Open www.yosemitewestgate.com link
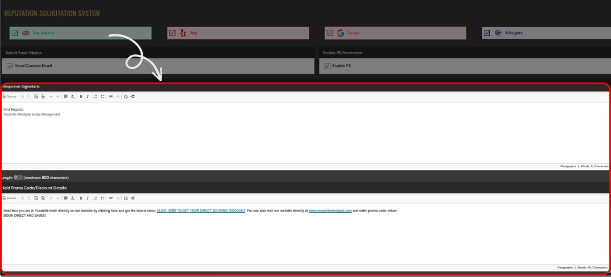Viewport: 611px width, 277px height. pyautogui.click(x=330, y=211)
